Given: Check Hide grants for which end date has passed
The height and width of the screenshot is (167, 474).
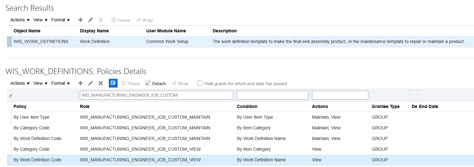Looking at the screenshot, I should tap(200, 83).
